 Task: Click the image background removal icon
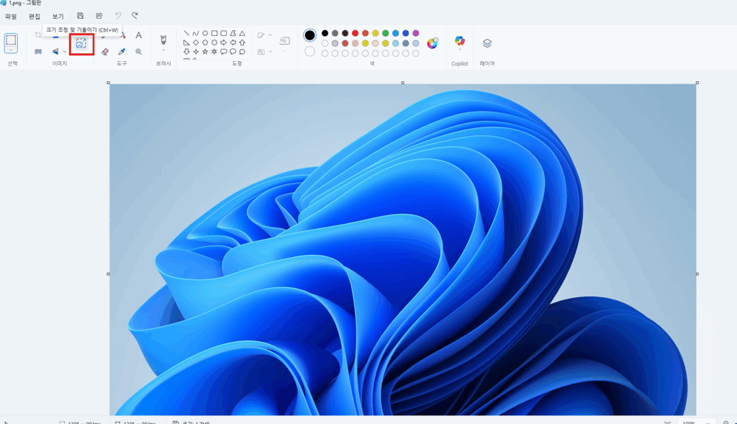[38, 52]
